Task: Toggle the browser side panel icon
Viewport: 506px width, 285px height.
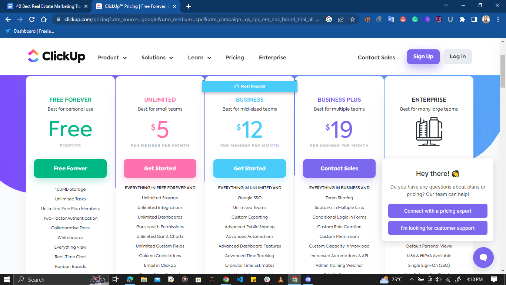Action: tap(474, 20)
